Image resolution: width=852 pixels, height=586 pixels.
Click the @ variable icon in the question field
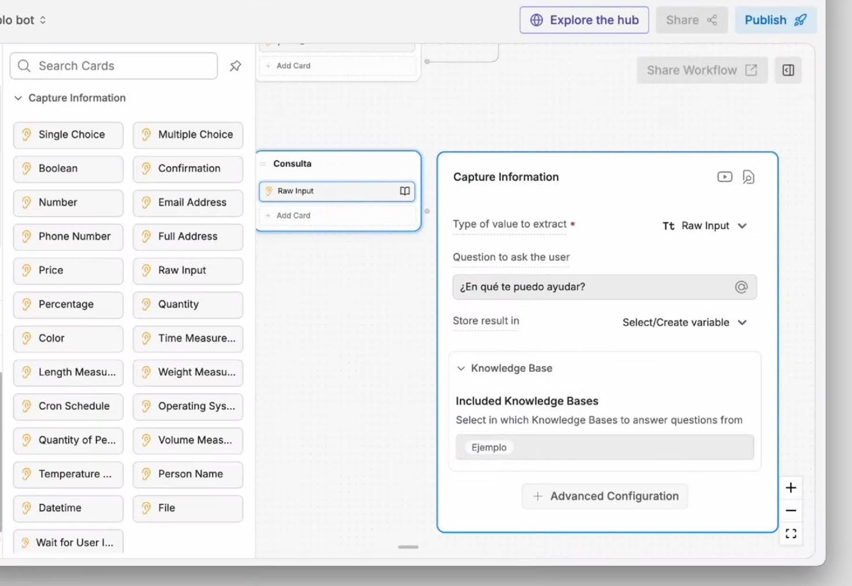tap(741, 287)
